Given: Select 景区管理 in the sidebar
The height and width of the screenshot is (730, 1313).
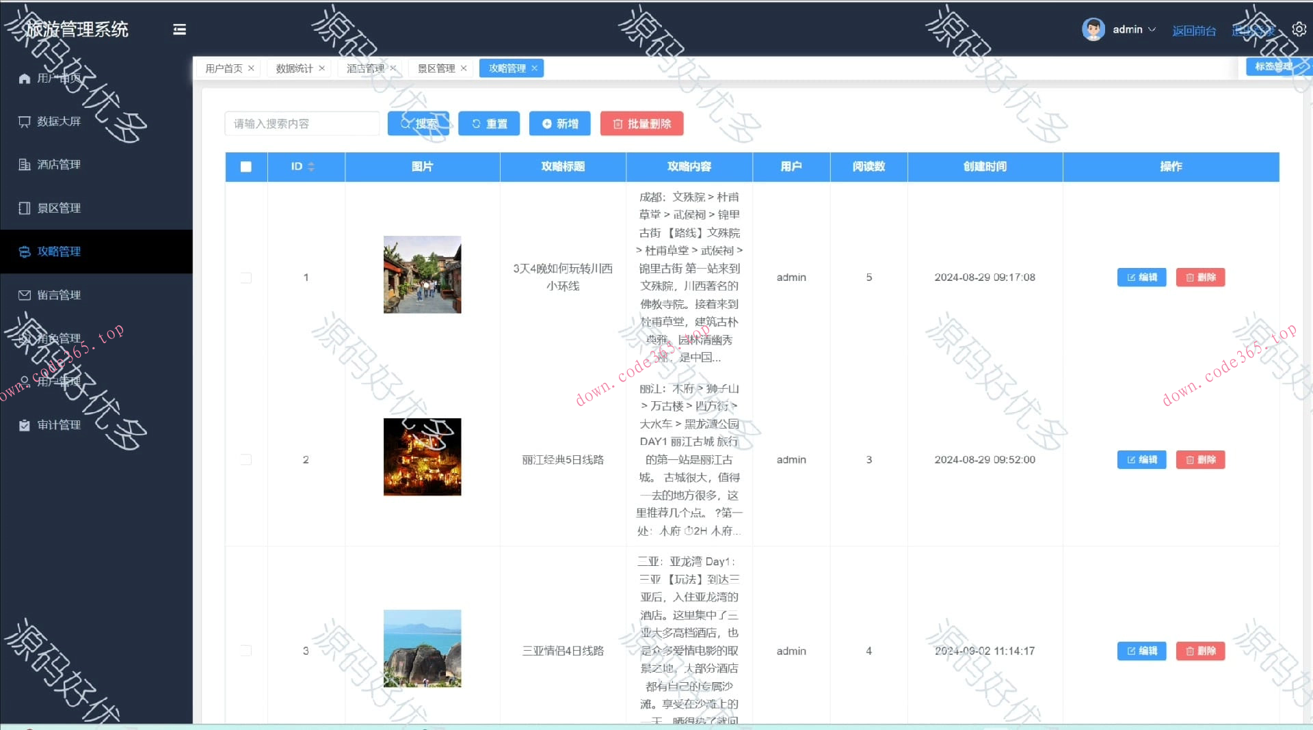Looking at the screenshot, I should pos(60,208).
